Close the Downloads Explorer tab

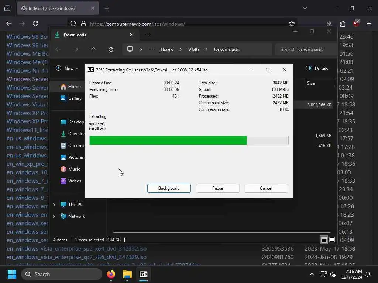pos(132,35)
